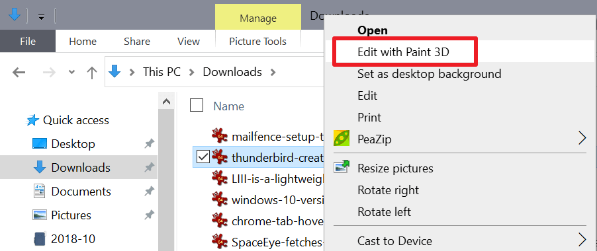The image size is (597, 251).
Task: Click the blue Downloads arrow in title bar
Action: (14, 14)
